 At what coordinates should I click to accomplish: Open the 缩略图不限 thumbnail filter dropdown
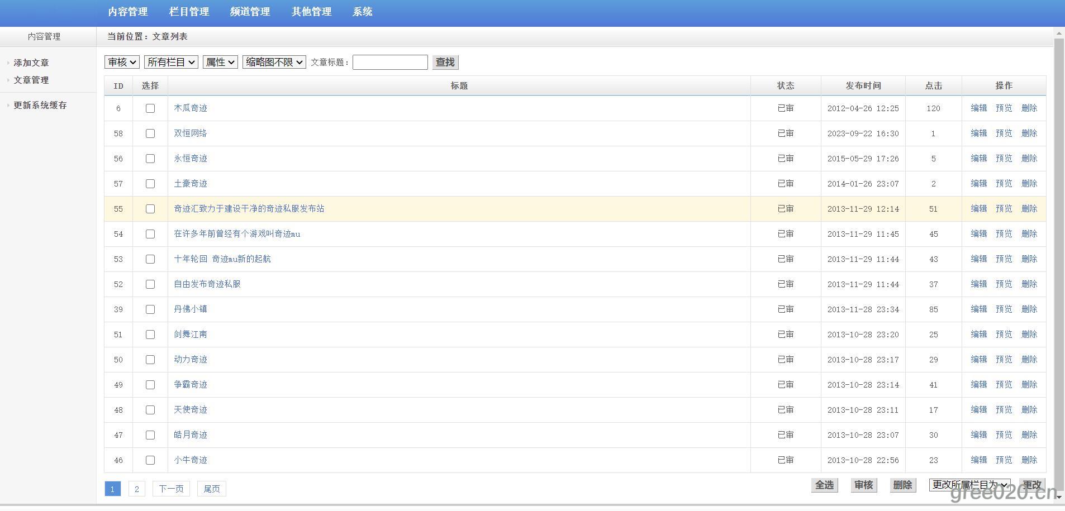click(274, 62)
